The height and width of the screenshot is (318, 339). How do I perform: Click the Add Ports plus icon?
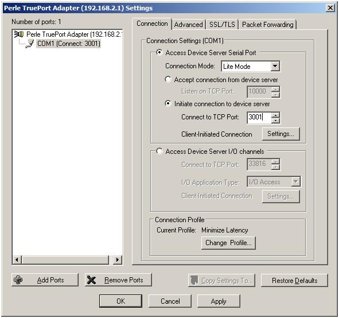click(18, 280)
